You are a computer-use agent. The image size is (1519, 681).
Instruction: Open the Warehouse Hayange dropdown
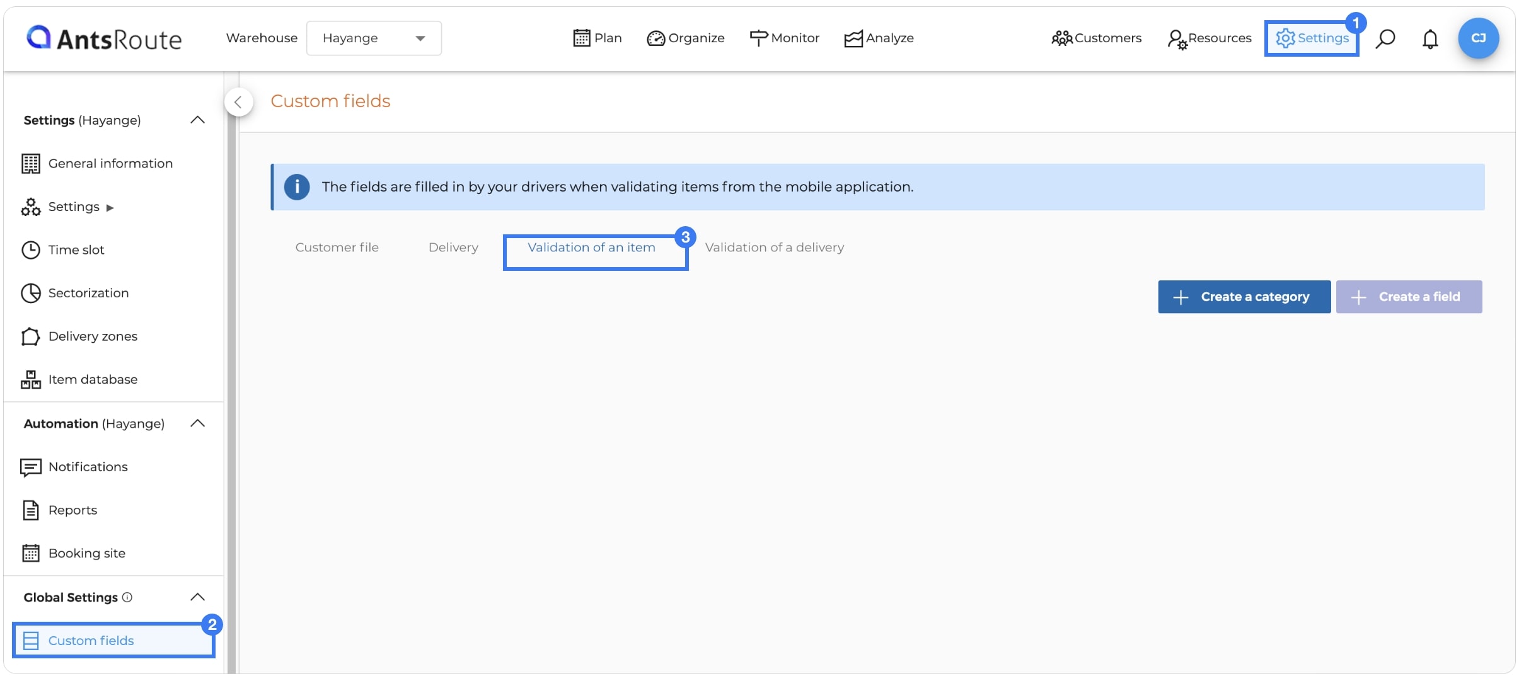point(374,38)
